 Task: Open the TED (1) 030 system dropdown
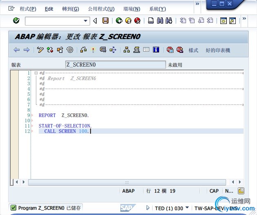[x=187, y=208]
